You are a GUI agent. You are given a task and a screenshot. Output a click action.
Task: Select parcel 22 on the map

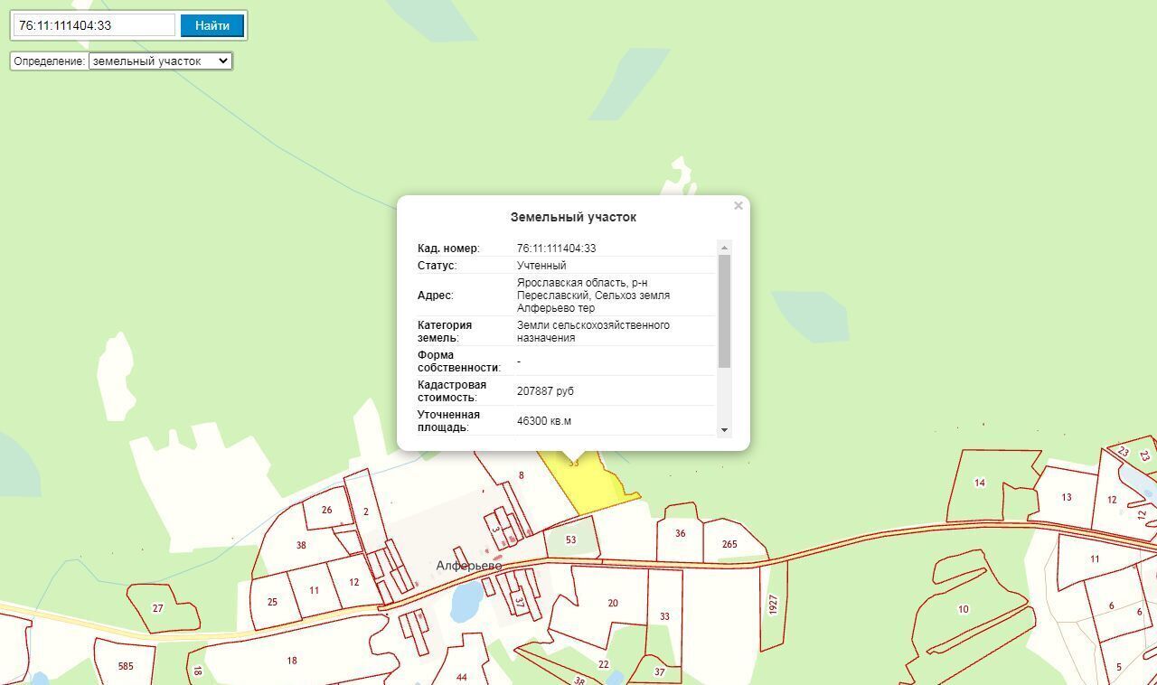[x=603, y=664]
